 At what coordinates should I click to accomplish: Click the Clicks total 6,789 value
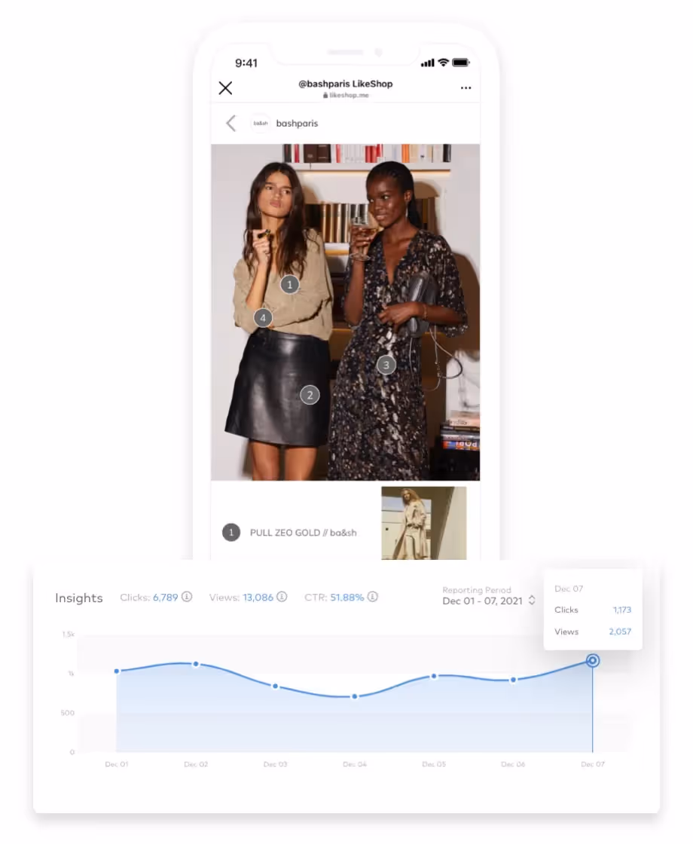coord(165,598)
